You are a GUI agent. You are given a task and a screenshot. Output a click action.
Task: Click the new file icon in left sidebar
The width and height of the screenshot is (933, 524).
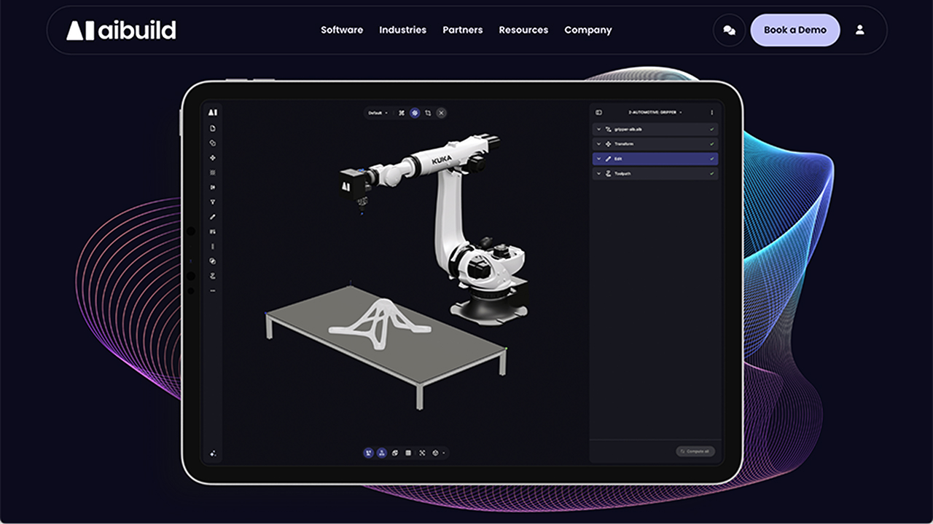pyautogui.click(x=213, y=128)
